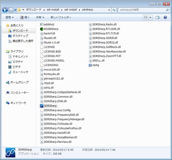Select the SDRSharp.HackRF.dll file icon
The height and width of the screenshot is (160, 172).
42,133
